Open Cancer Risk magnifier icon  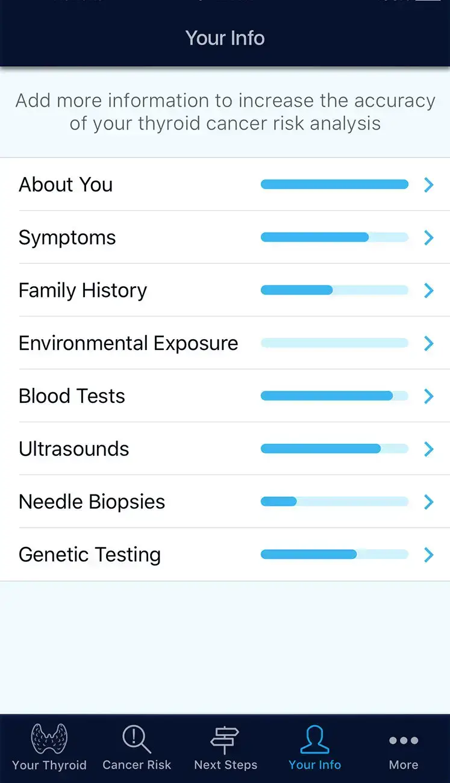[137, 740]
